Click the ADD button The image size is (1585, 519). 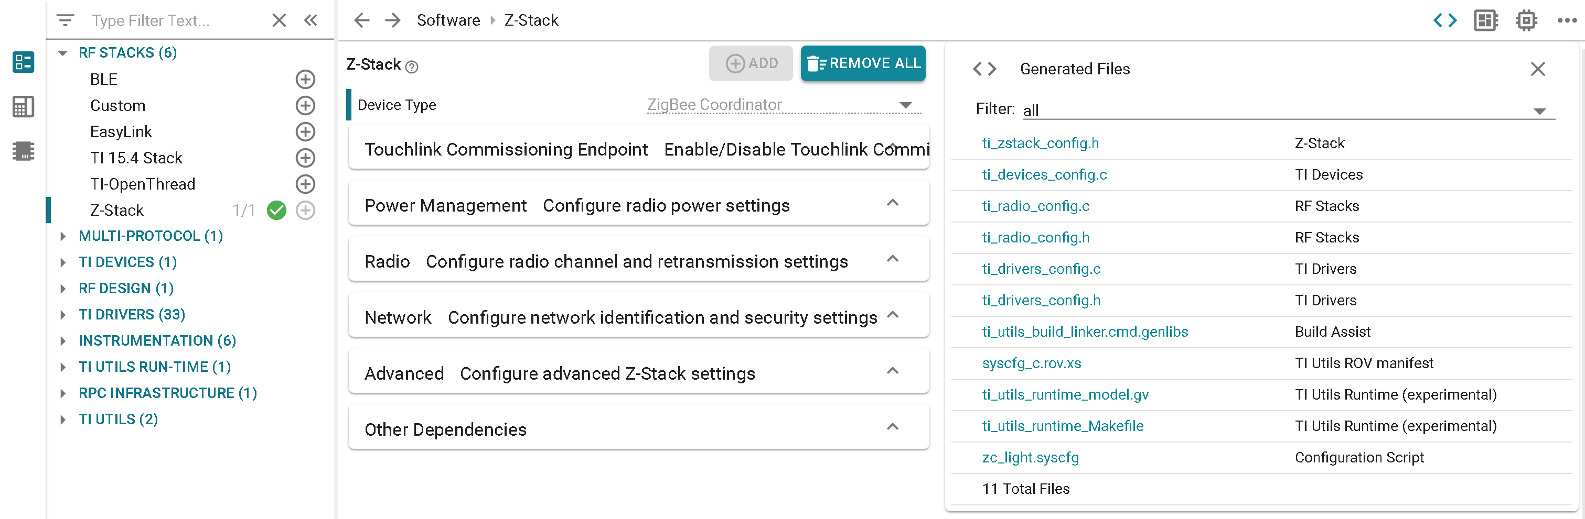751,63
